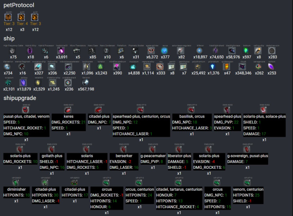293x216 pixels.
Task: Click the green triangle item showing x3,243
Action: coord(101,66)
